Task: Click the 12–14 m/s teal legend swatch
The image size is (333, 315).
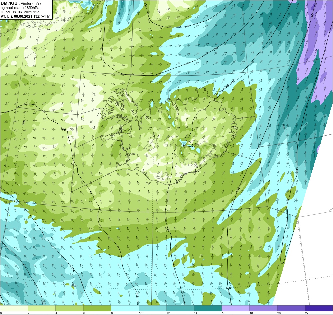Action: click(180, 308)
